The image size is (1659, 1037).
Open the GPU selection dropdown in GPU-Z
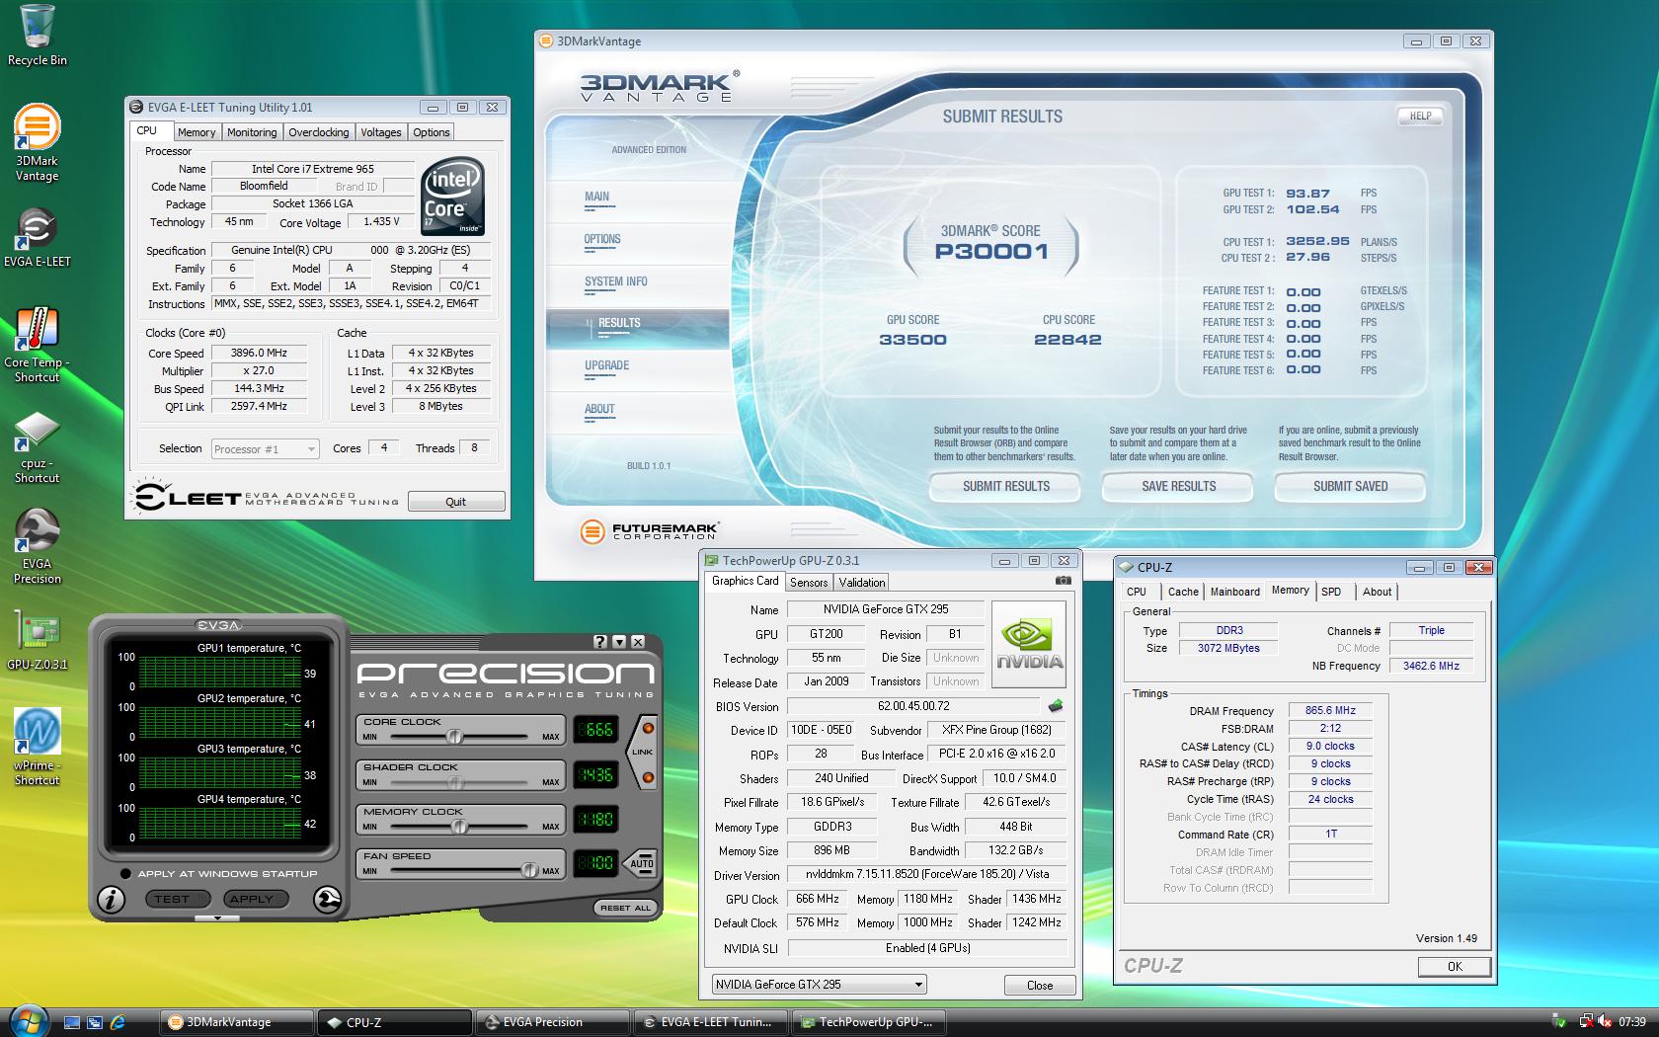click(x=819, y=985)
